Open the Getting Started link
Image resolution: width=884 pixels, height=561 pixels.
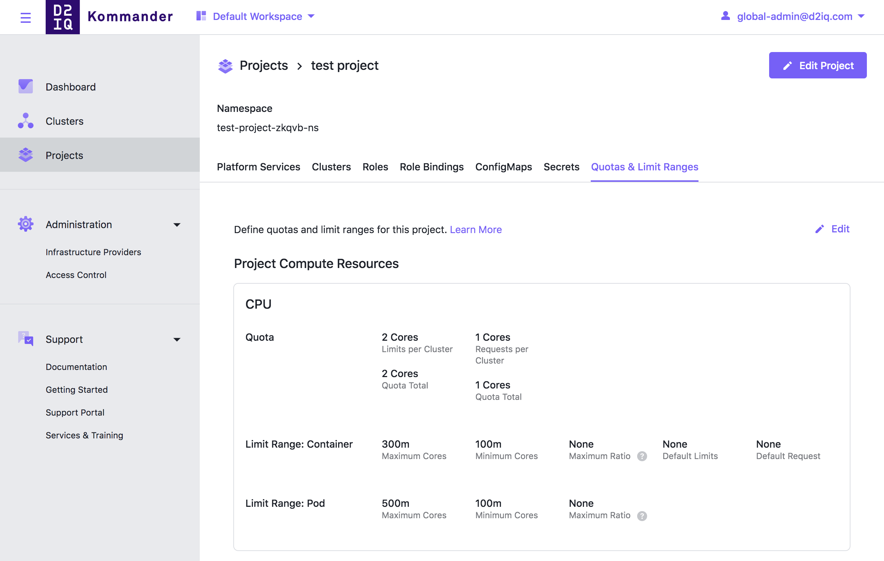(77, 390)
